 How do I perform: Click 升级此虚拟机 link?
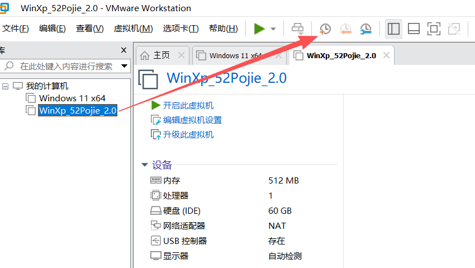188,135
